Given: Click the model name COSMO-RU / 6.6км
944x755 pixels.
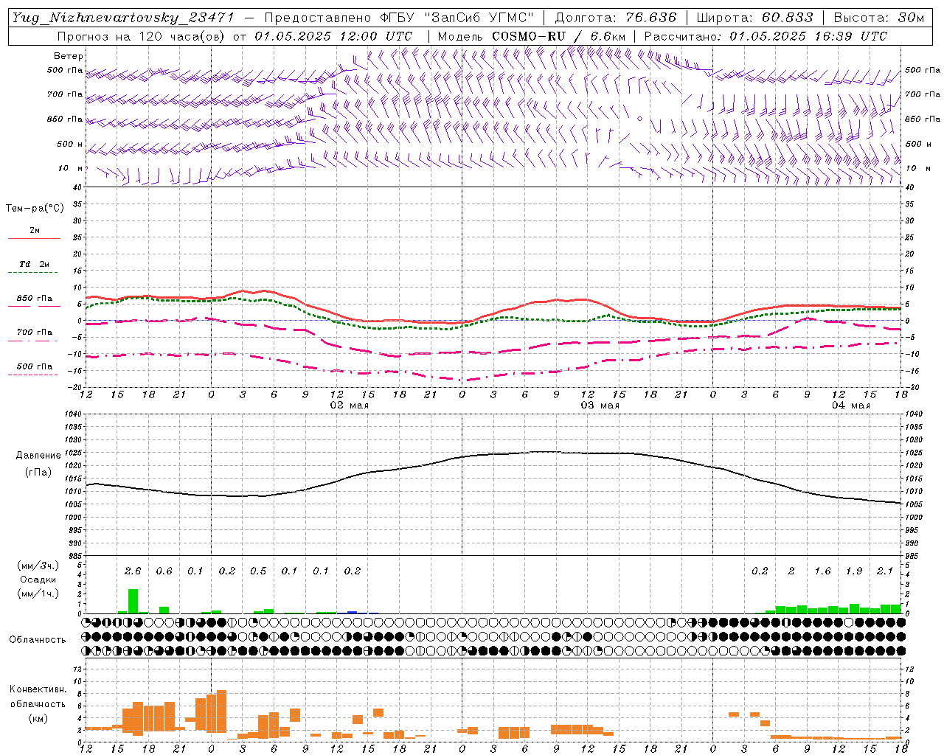Looking at the screenshot, I should 558,36.
